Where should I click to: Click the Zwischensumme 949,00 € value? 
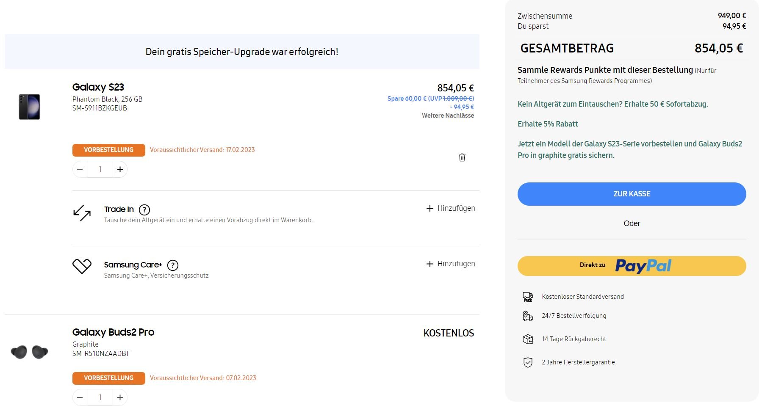732,16
